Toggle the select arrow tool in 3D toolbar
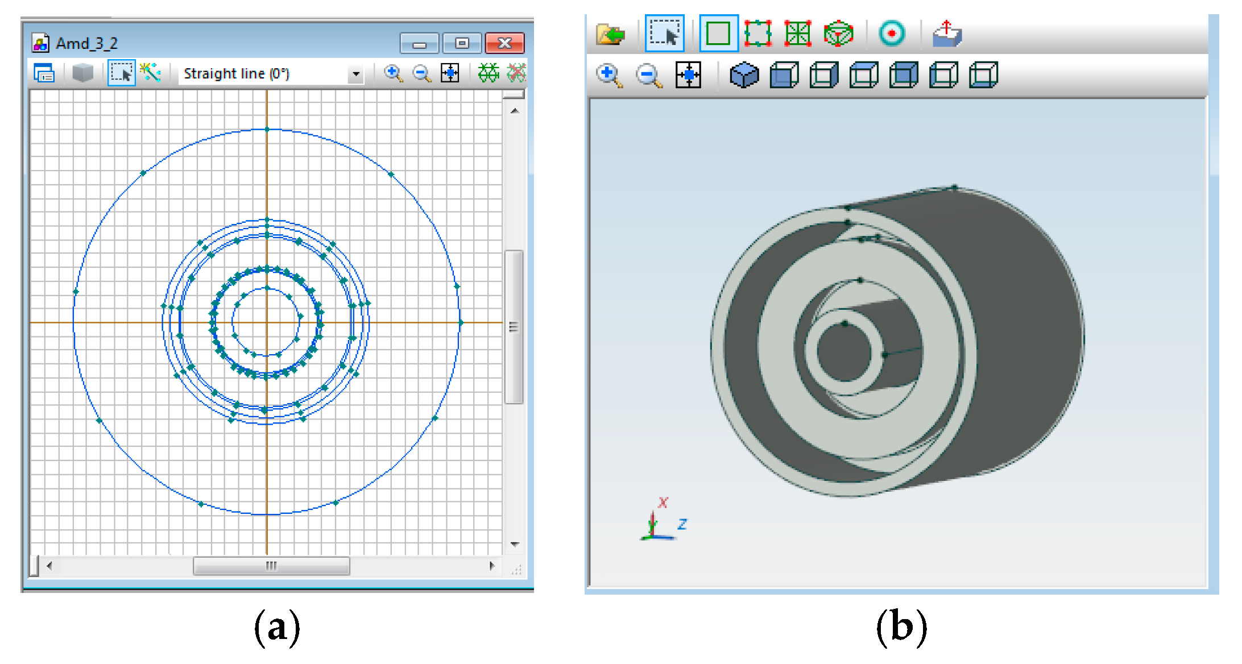The height and width of the screenshot is (664, 1242). (x=664, y=34)
